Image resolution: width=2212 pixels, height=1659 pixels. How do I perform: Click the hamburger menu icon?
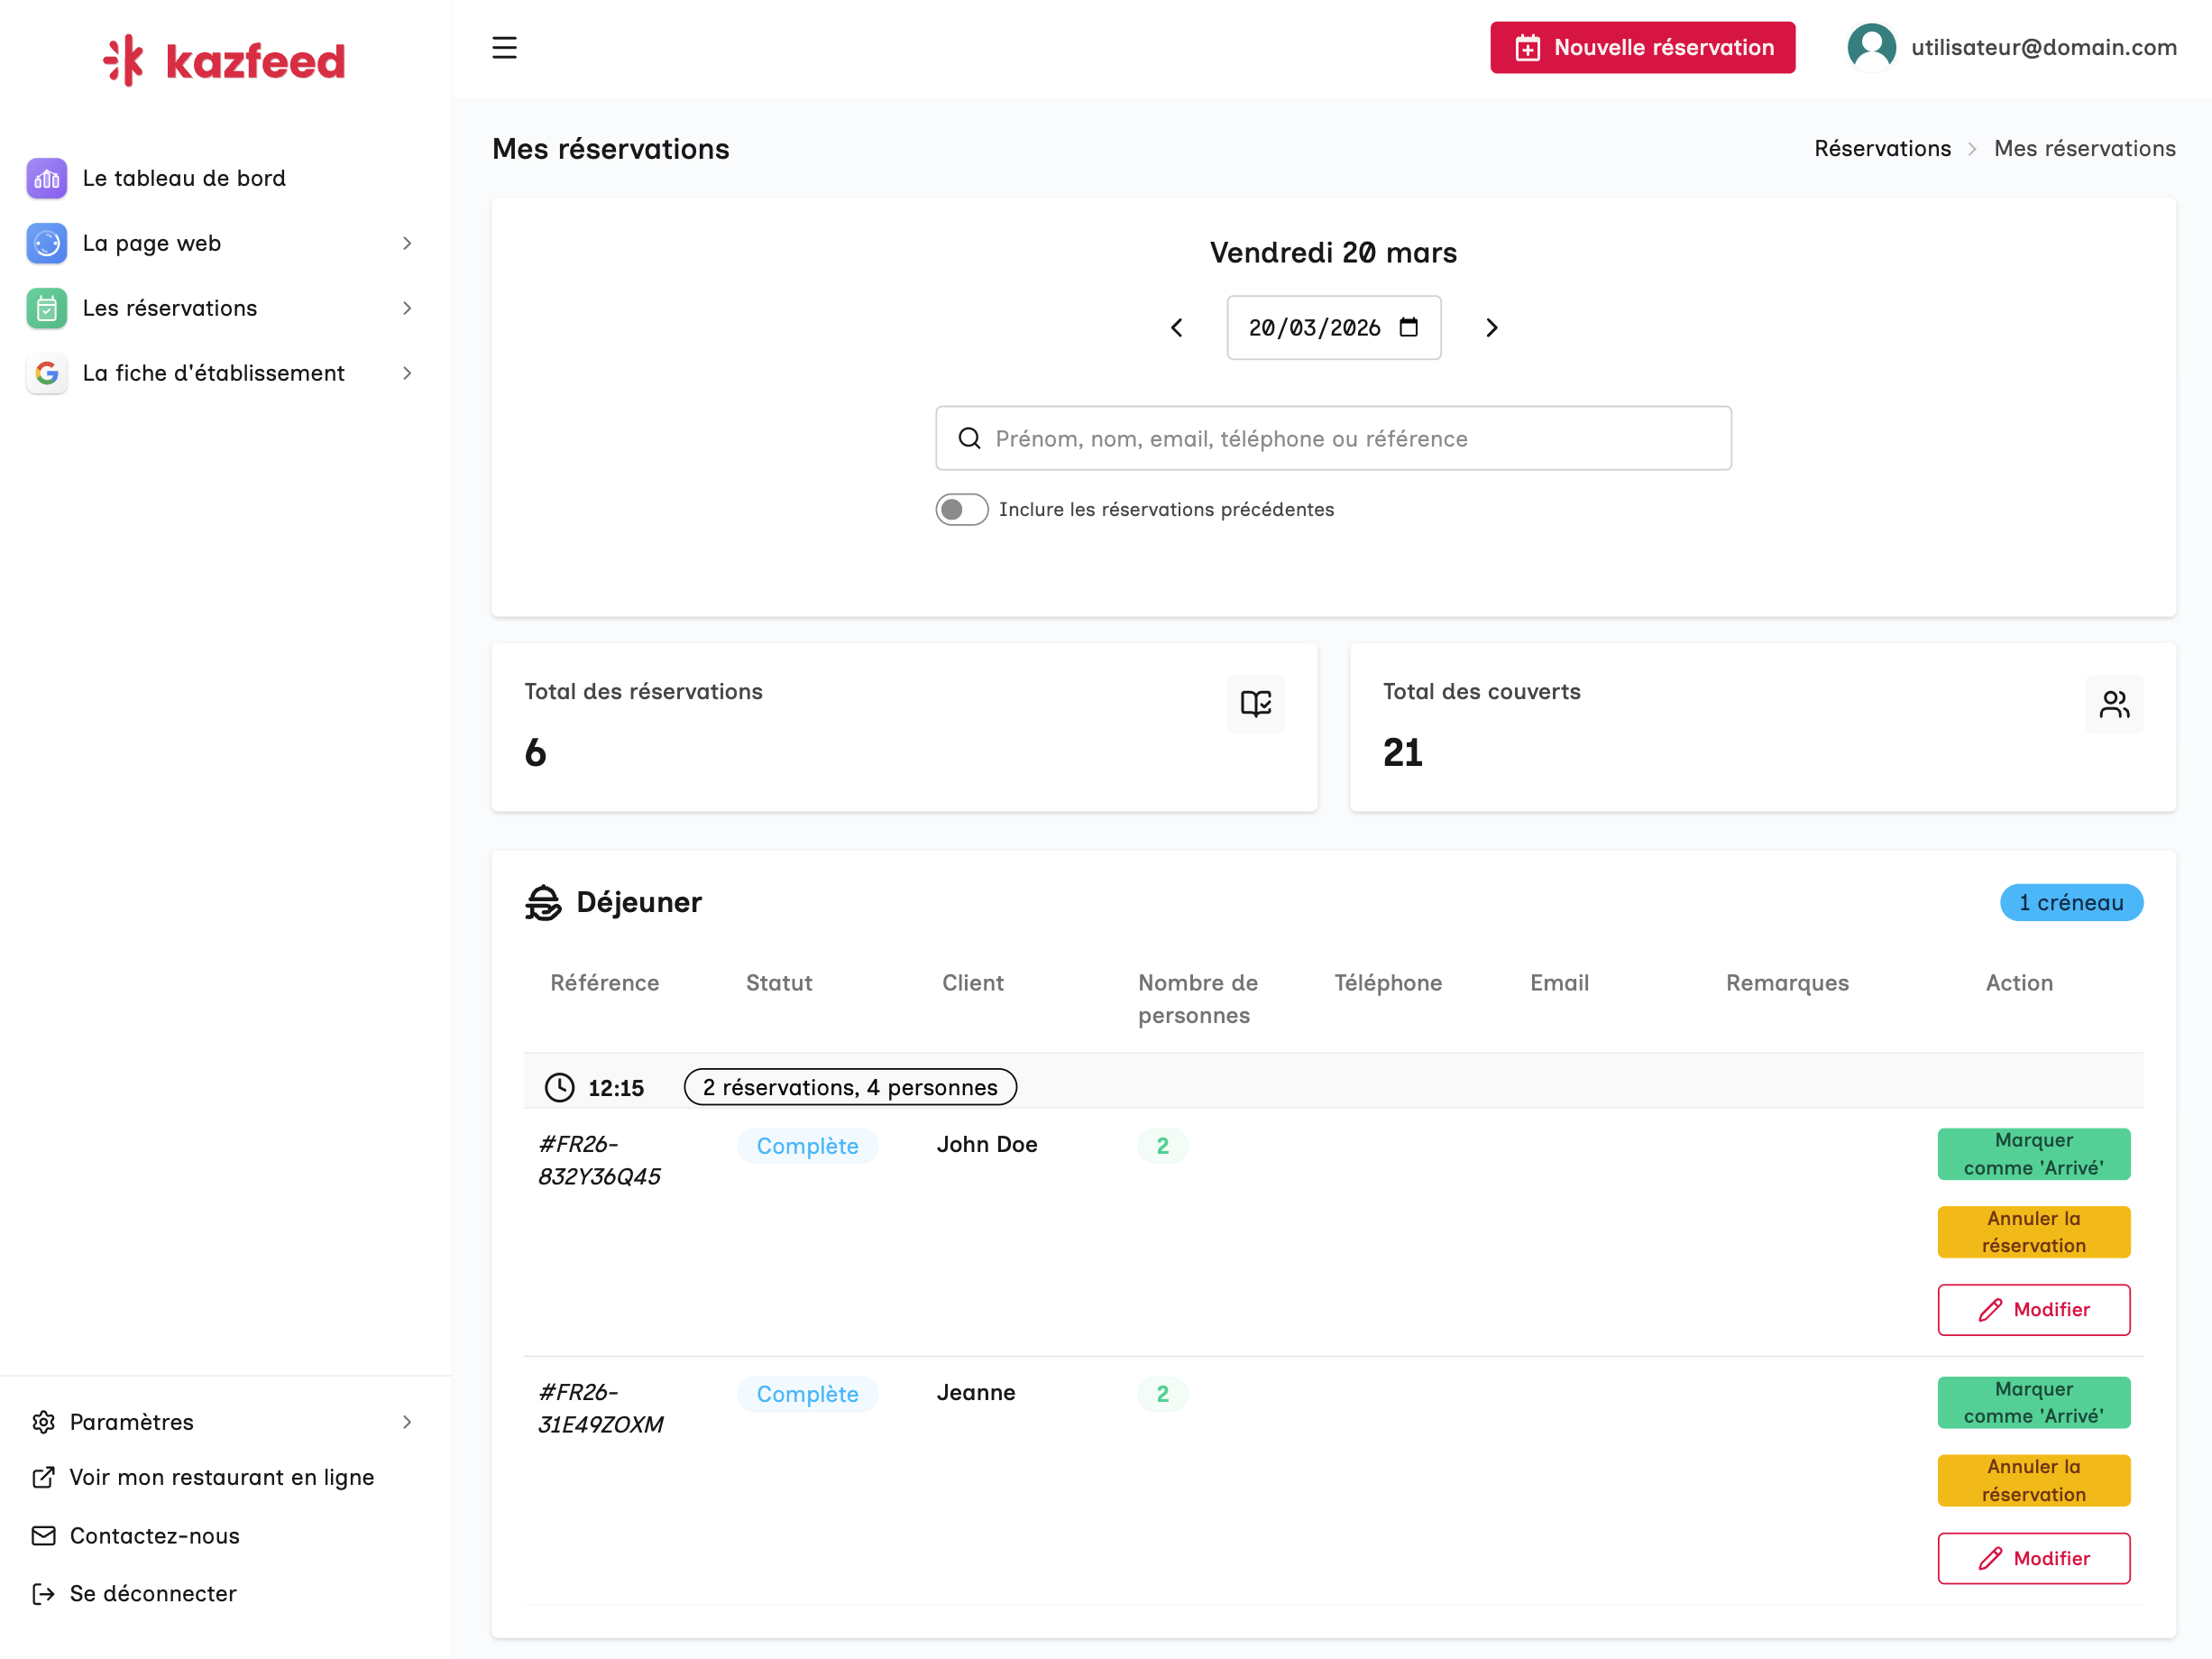[504, 47]
